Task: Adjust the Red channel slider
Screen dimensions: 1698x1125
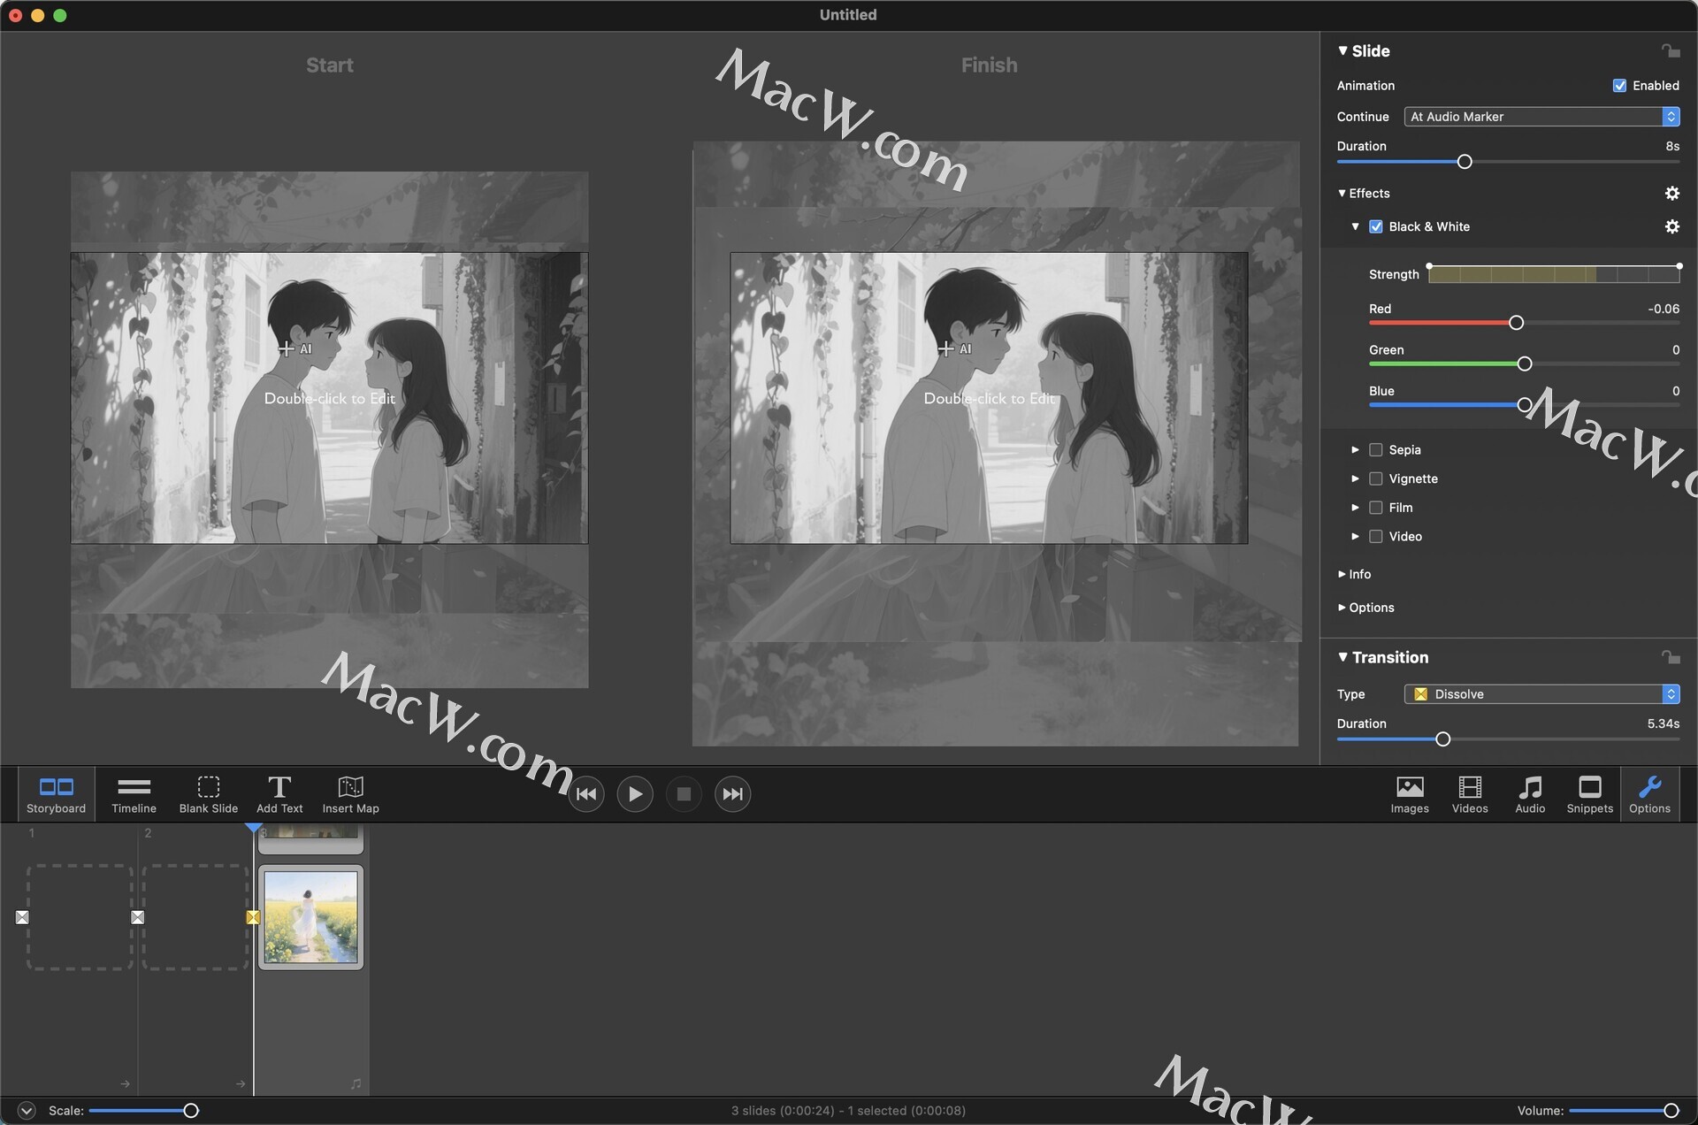Action: pyautogui.click(x=1516, y=323)
